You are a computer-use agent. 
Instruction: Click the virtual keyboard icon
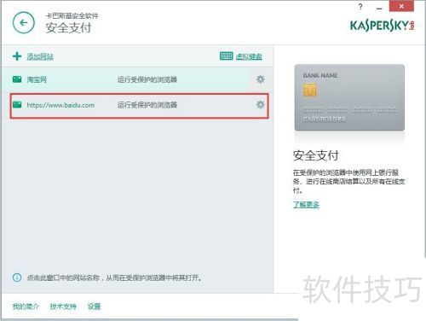tap(227, 56)
